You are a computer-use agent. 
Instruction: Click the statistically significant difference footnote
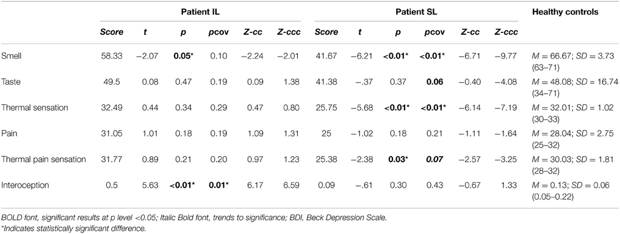pyautogui.click(x=74, y=229)
